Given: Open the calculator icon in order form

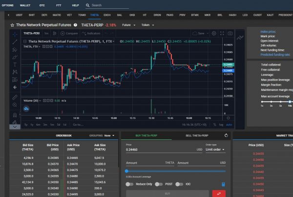Looking at the screenshot, I should tap(223, 184).
